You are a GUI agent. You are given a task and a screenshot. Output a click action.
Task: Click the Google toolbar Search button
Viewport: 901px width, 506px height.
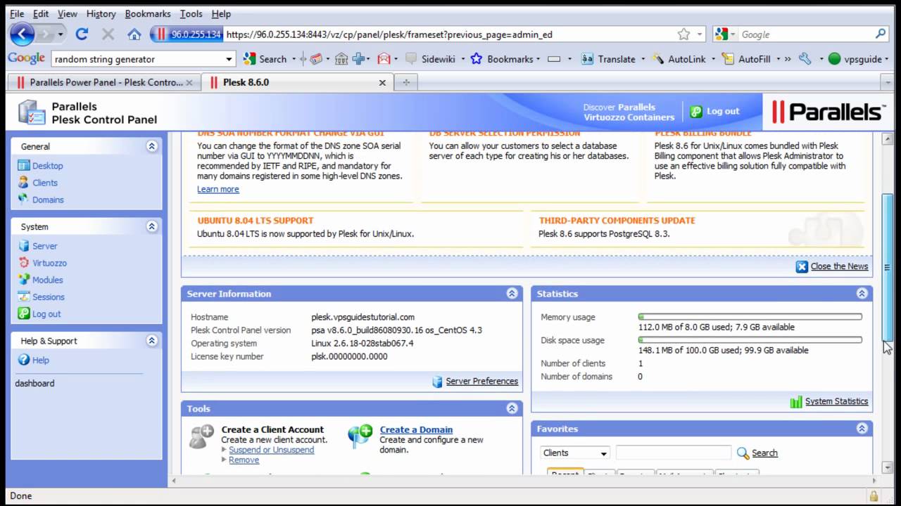click(265, 59)
